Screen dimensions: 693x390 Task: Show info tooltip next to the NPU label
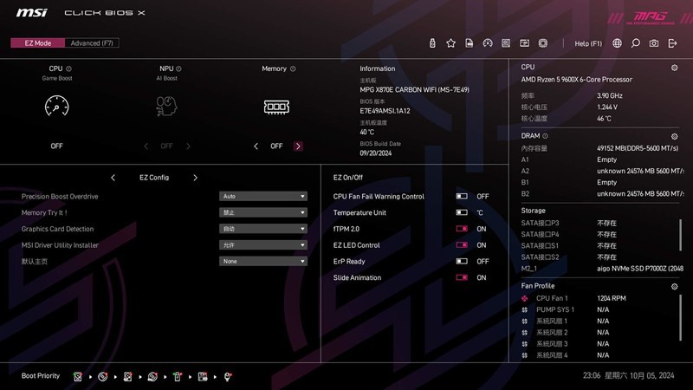point(178,68)
